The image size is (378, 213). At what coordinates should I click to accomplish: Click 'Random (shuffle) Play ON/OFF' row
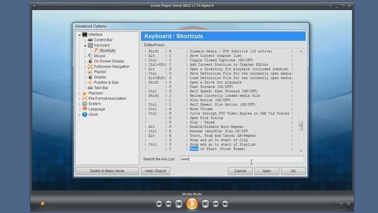coord(219,131)
